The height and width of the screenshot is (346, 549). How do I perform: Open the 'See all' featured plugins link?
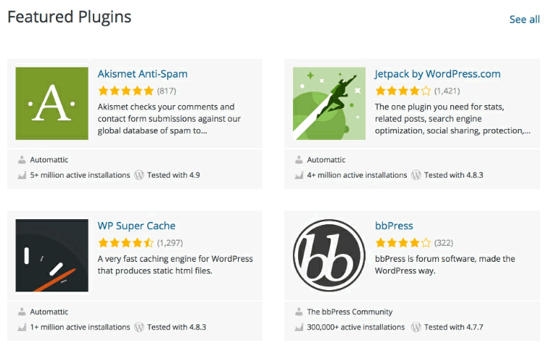click(524, 20)
